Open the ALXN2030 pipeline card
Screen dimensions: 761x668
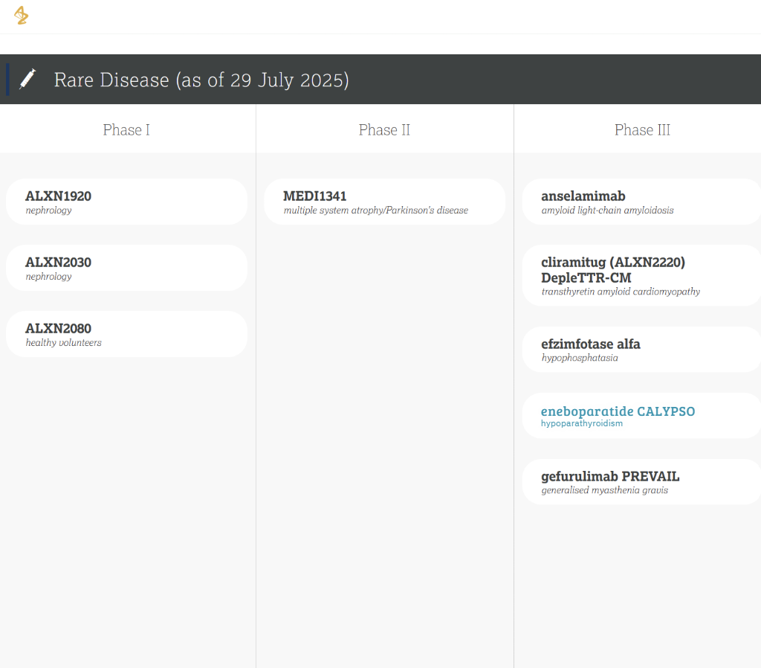[x=126, y=268]
